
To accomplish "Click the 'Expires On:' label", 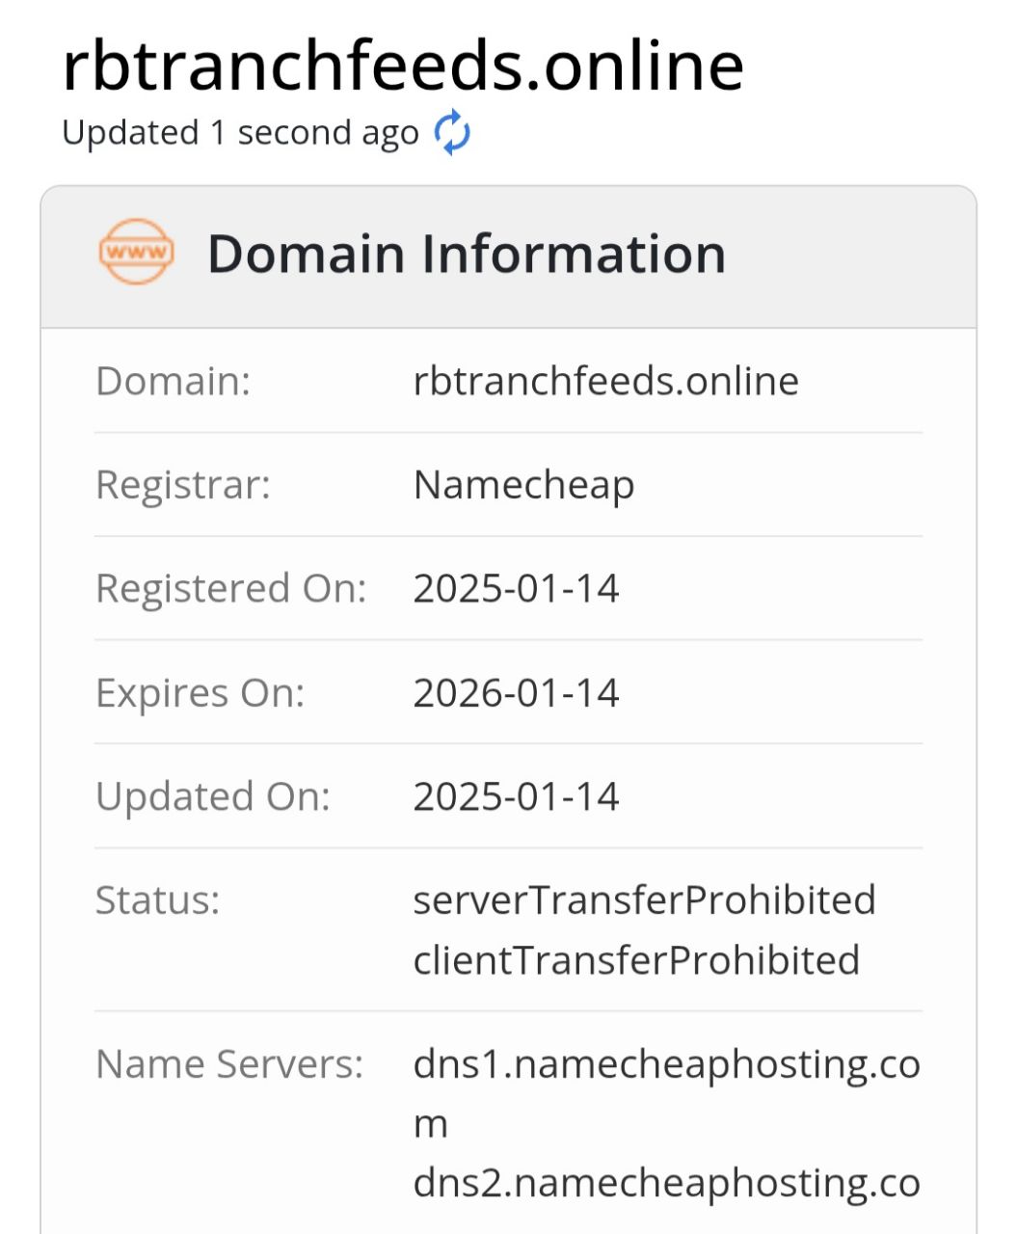I will 201,693.
